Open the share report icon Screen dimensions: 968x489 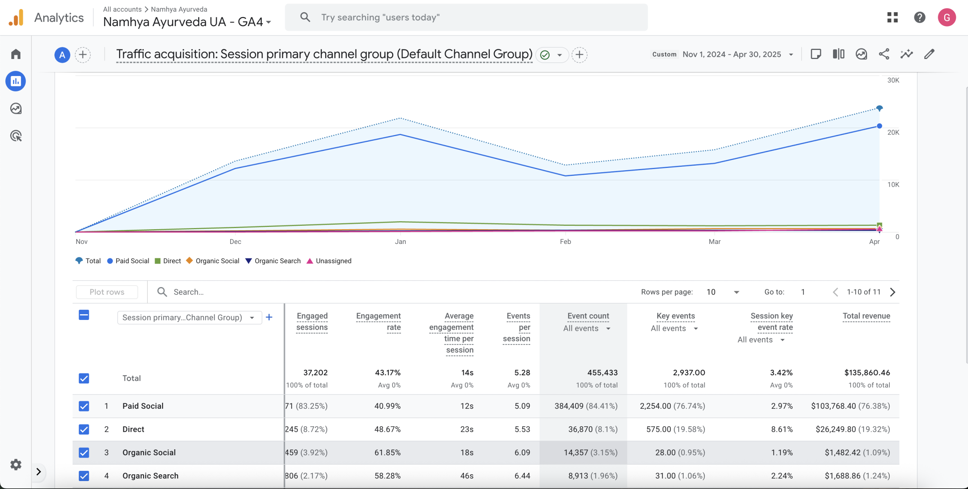tap(884, 54)
